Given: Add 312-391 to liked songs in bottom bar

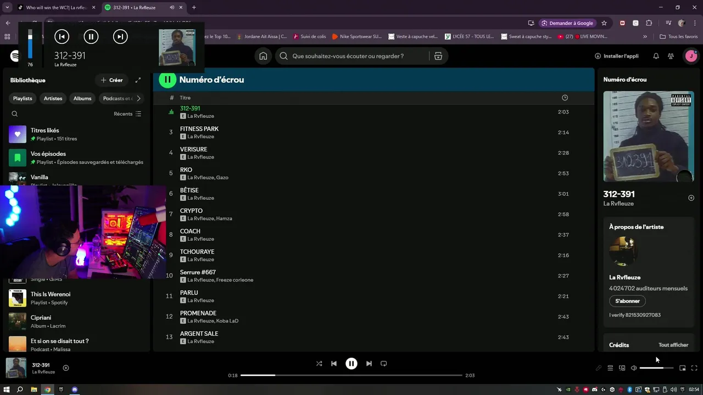Looking at the screenshot, I should tap(66, 368).
